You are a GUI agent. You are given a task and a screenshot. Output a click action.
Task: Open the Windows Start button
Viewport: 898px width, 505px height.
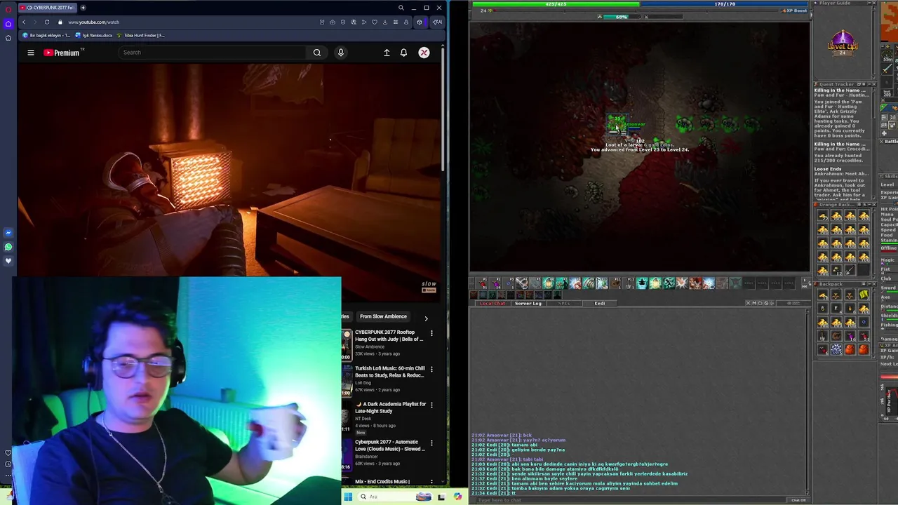(x=348, y=497)
